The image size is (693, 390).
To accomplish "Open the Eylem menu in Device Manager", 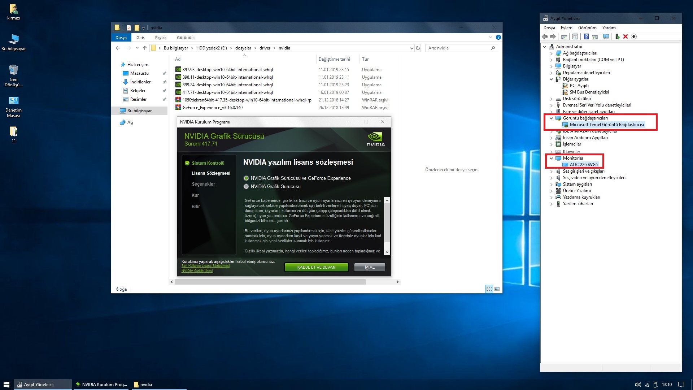I will [566, 28].
